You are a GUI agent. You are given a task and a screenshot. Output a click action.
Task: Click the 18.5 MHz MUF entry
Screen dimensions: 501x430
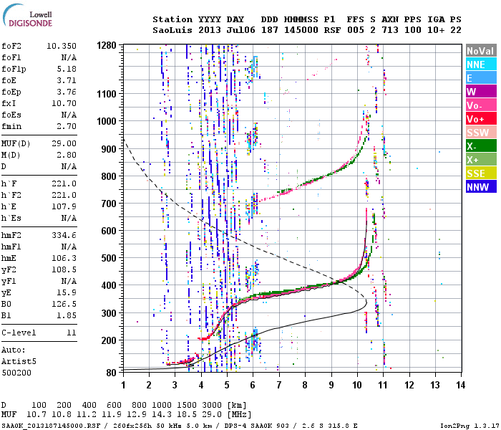[186, 415]
